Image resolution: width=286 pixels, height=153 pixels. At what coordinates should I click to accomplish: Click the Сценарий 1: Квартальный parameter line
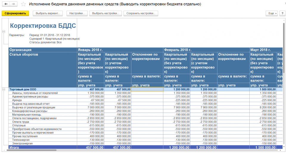pos(54,39)
